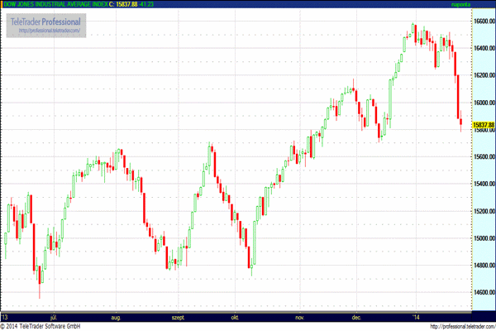Click the 'okt.' month marker on timeline

235,318
